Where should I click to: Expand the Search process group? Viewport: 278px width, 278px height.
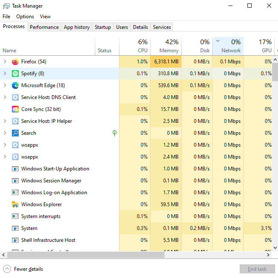tap(5, 133)
